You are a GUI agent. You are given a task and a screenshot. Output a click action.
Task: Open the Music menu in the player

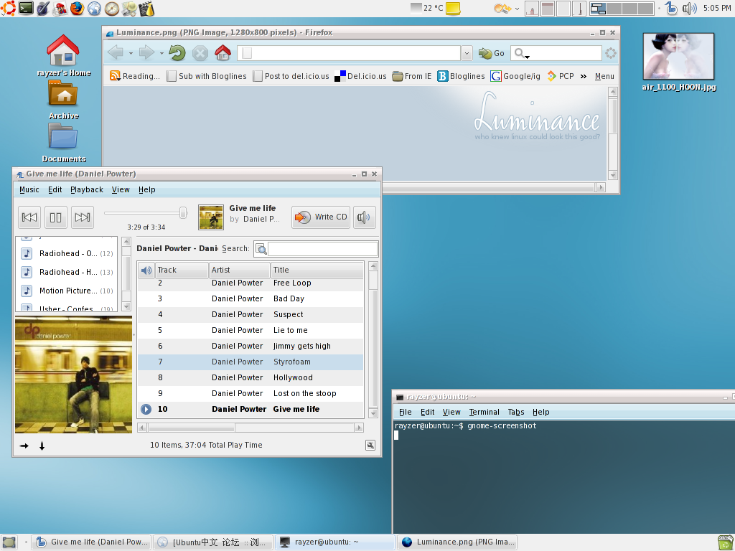29,189
